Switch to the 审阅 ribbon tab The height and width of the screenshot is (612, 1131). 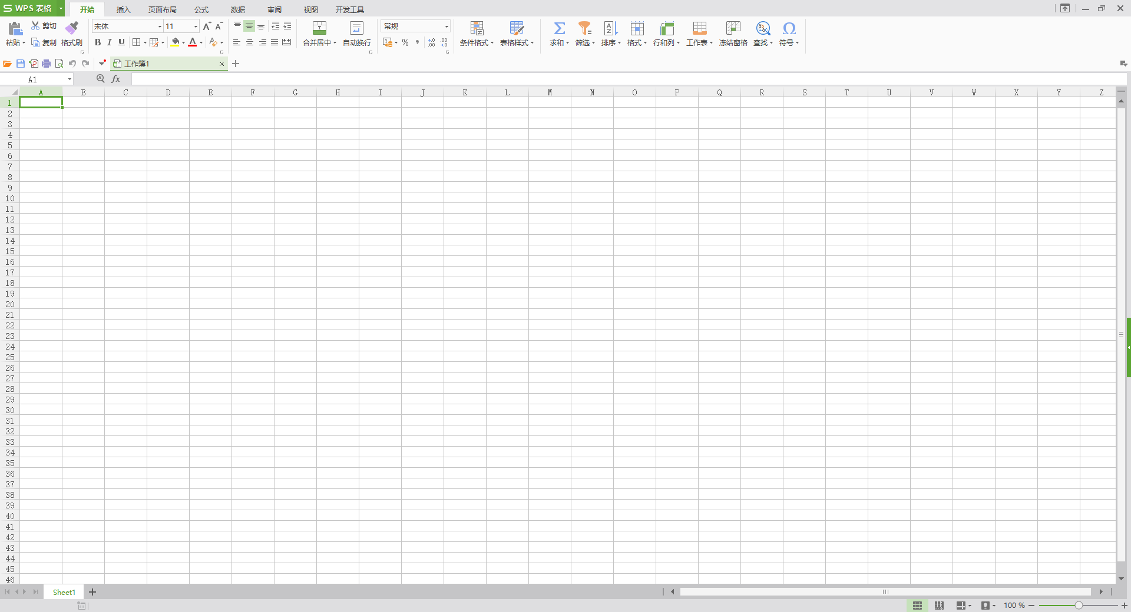coord(275,9)
